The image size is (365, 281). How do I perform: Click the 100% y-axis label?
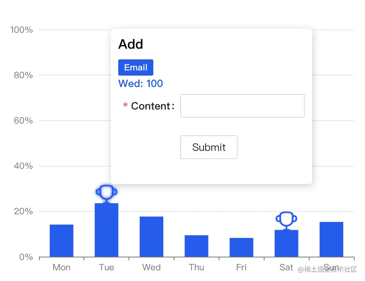[x=21, y=30]
